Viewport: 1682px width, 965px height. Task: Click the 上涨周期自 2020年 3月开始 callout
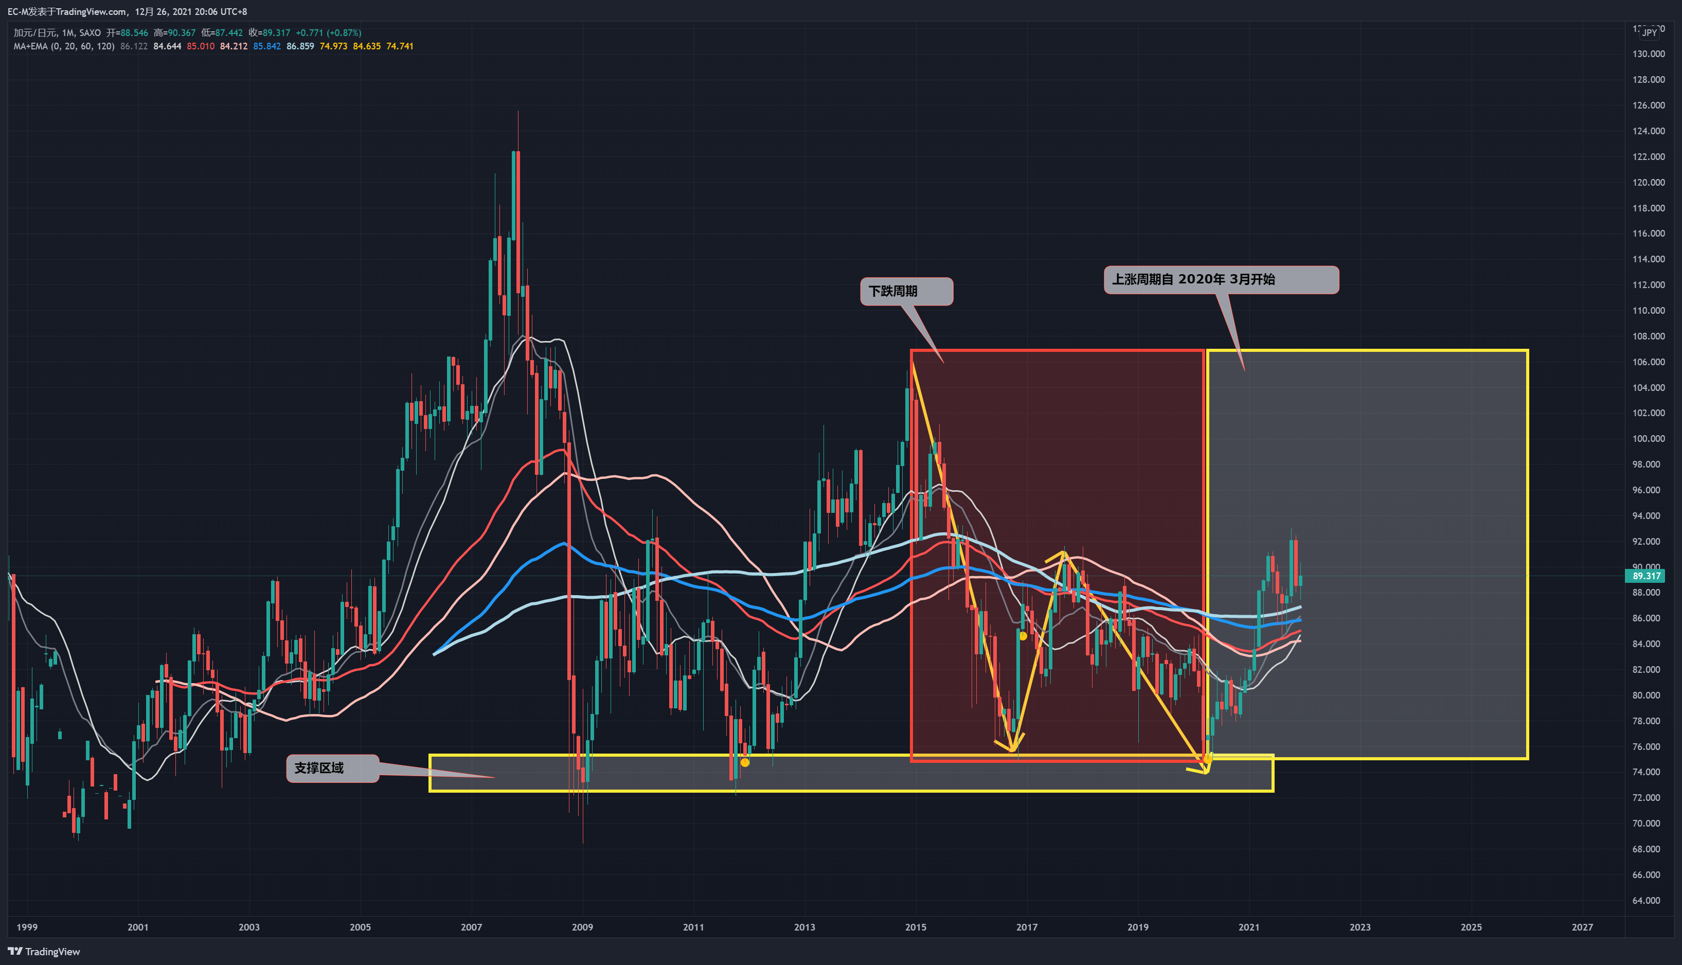tap(1222, 280)
